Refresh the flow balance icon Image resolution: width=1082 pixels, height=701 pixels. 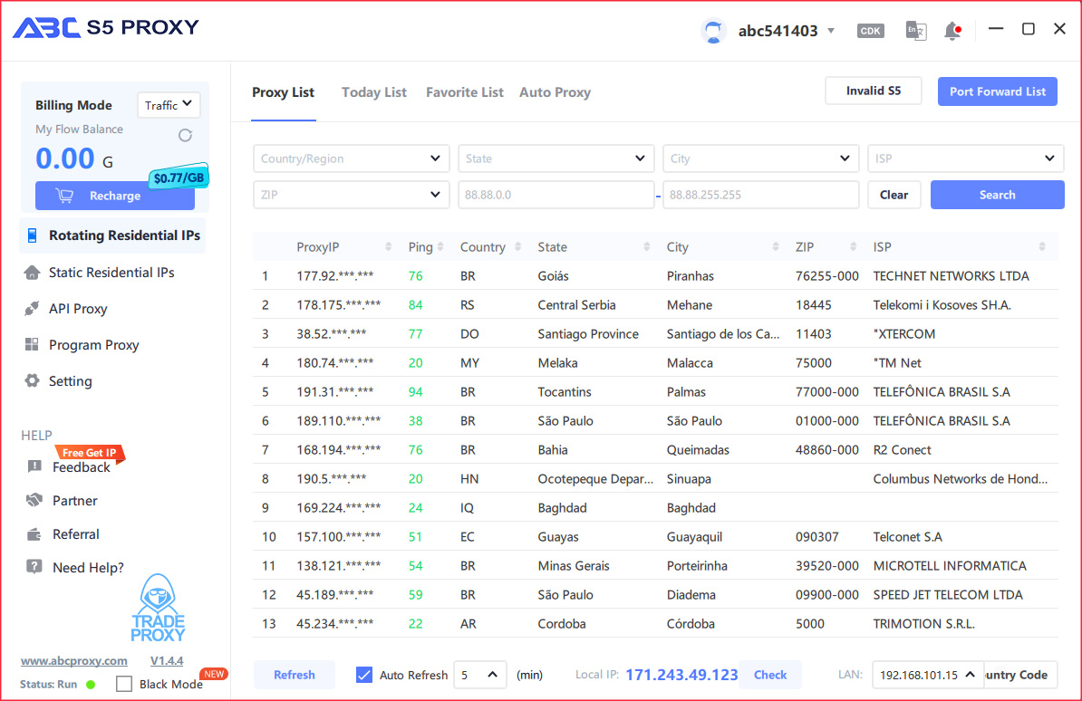click(185, 135)
